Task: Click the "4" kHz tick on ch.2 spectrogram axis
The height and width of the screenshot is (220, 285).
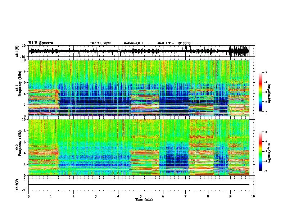Action: [x=25, y=153]
